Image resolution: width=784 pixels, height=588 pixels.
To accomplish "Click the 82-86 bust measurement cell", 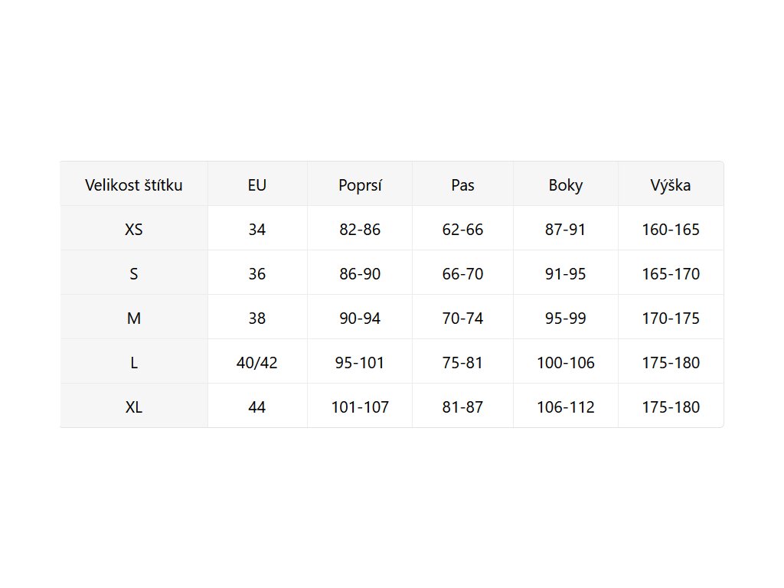I will pos(360,229).
